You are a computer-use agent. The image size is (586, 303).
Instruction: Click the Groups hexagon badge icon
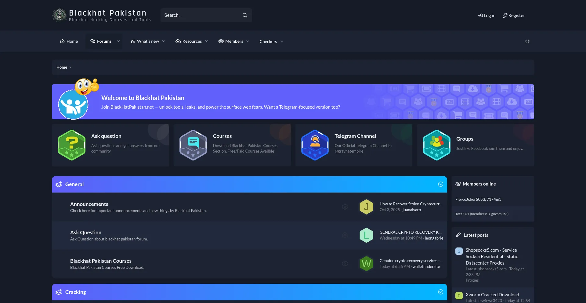[436, 145]
